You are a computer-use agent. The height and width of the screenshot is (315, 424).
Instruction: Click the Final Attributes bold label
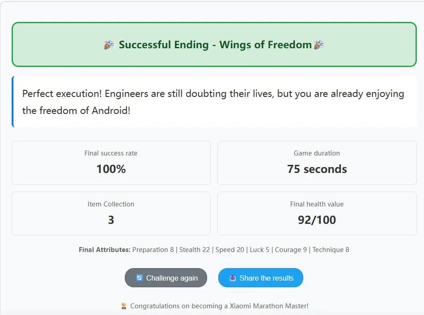point(105,250)
